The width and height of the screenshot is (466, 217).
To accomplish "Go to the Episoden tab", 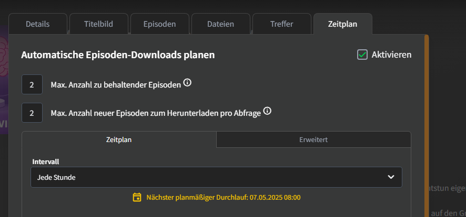I will click(159, 24).
